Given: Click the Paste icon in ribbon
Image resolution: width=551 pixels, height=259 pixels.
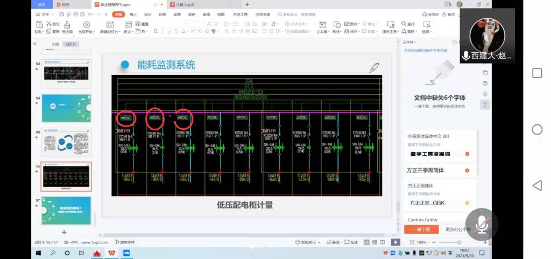Looking at the screenshot, I should coord(40,24).
